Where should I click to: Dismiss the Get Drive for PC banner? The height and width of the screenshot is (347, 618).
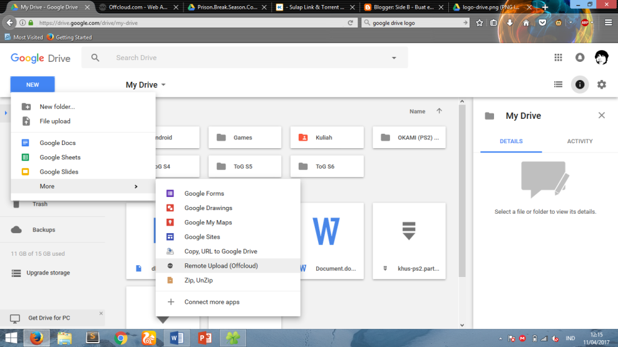(101, 314)
